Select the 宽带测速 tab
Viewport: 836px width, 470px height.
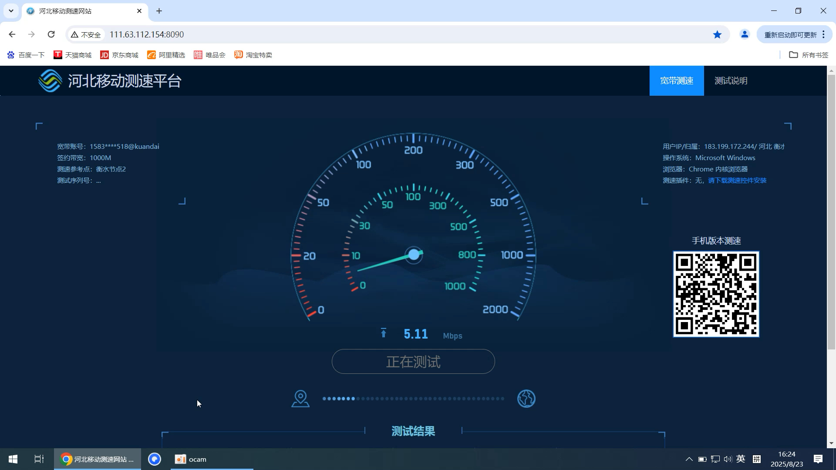676,81
